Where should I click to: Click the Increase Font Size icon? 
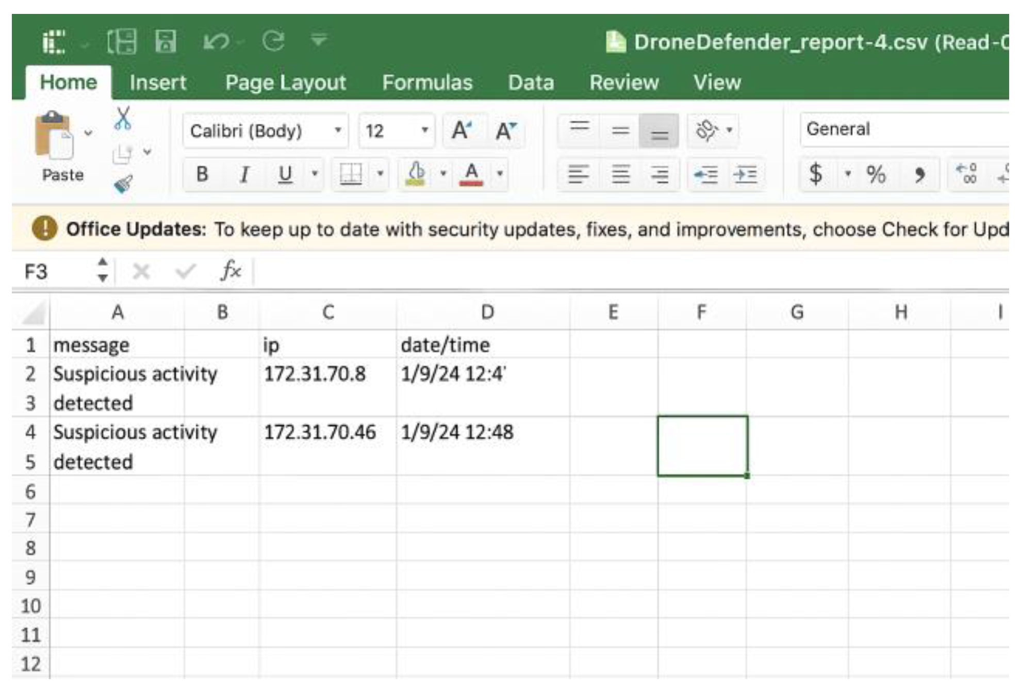462,130
